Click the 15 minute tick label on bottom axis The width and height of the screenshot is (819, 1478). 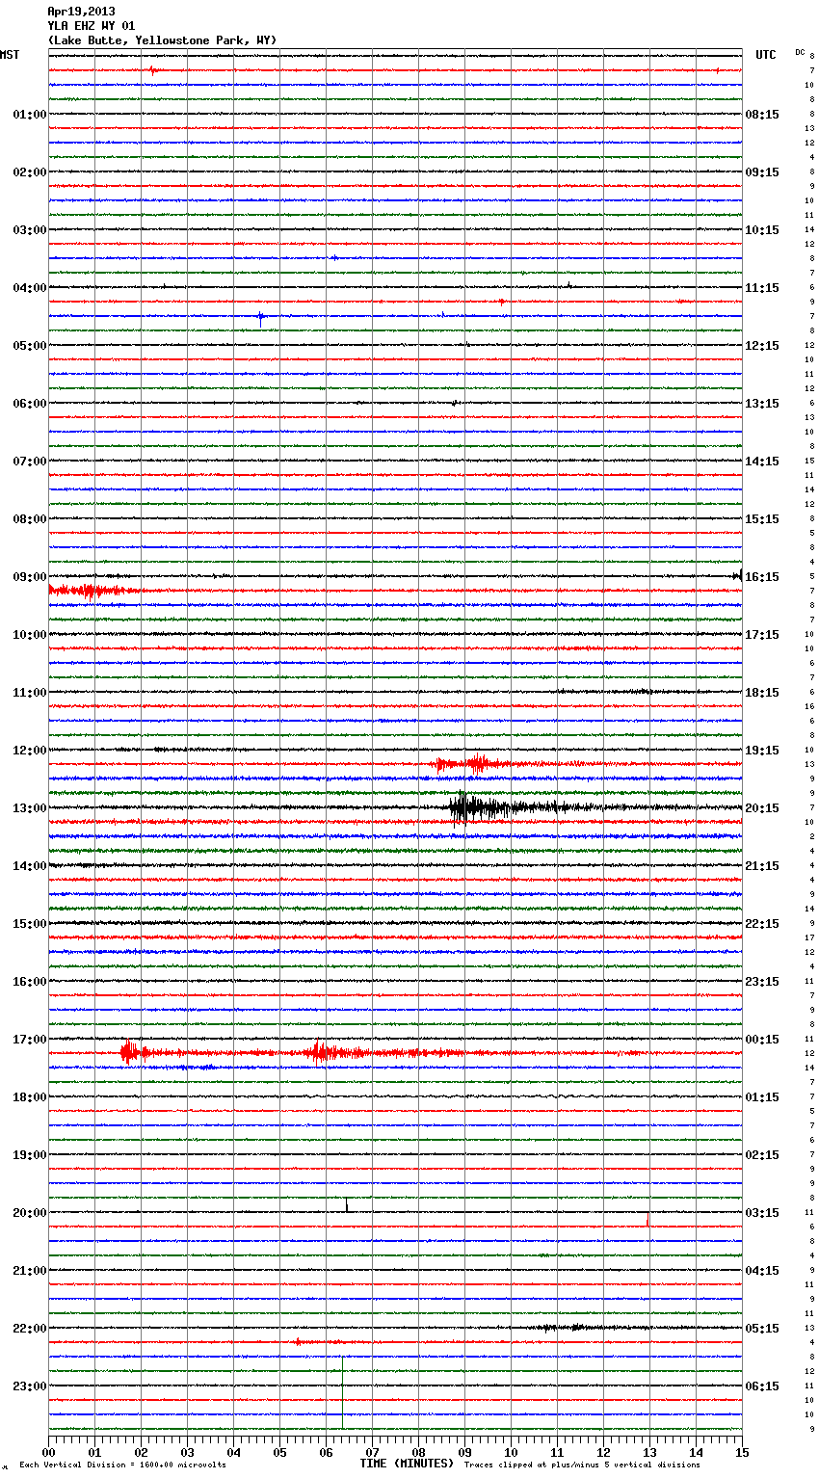coord(742,1453)
